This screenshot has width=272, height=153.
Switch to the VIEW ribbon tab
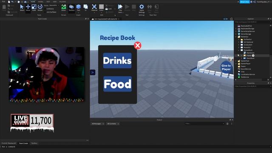pos(55,2)
